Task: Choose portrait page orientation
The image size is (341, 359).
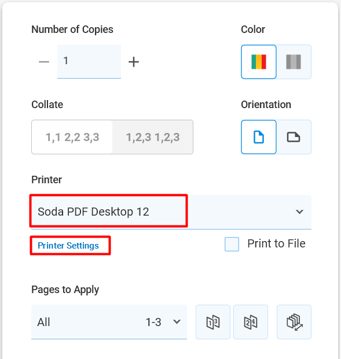Action: (259, 137)
